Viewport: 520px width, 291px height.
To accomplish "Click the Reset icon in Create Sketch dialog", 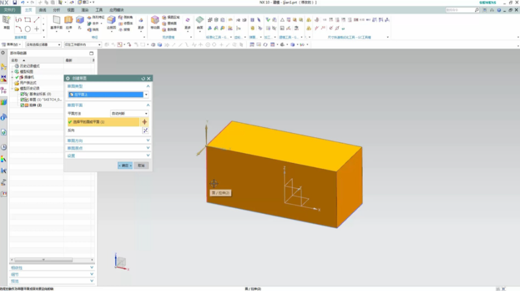I will pos(144,78).
